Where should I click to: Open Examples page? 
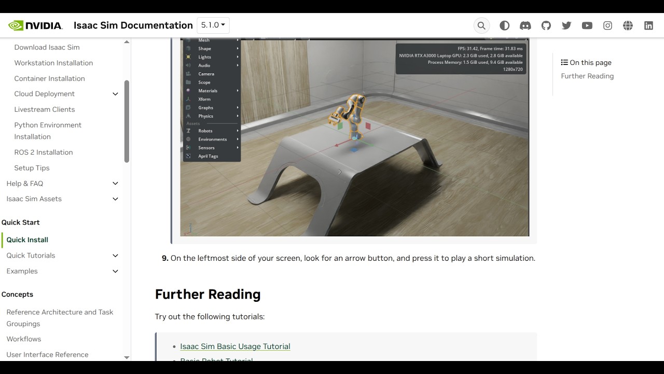(x=22, y=271)
